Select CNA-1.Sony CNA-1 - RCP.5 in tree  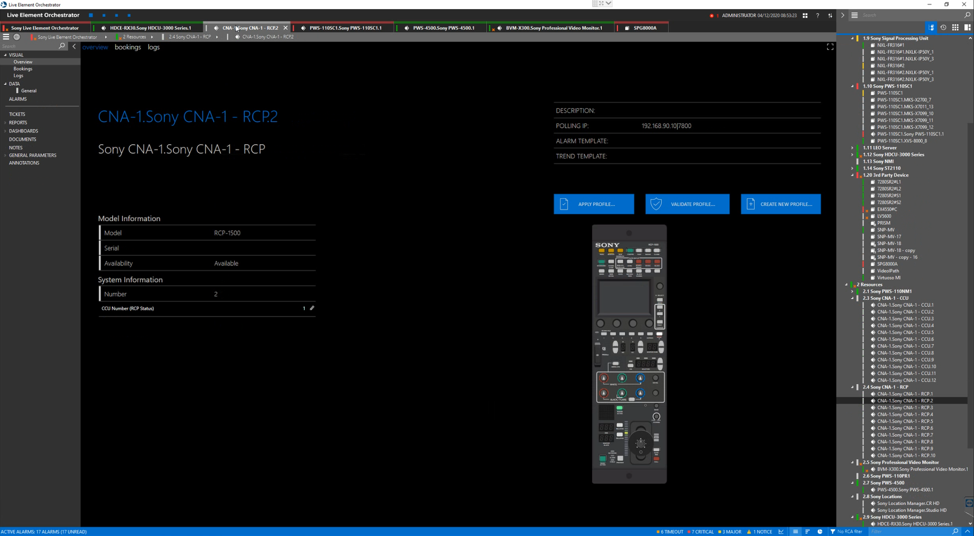click(905, 421)
